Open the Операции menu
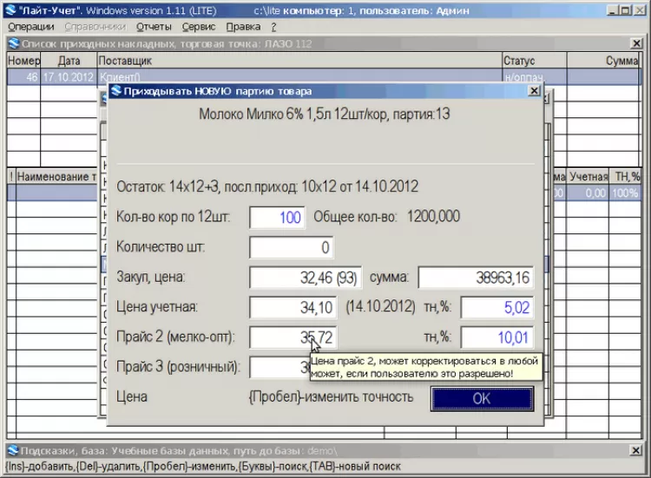 point(31,27)
